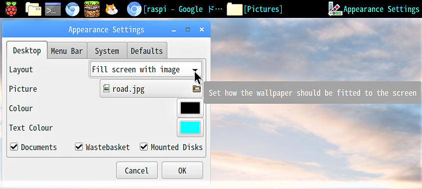Open the cyan Text Colour swatch
This screenshot has height=189, width=422.
[x=190, y=128]
